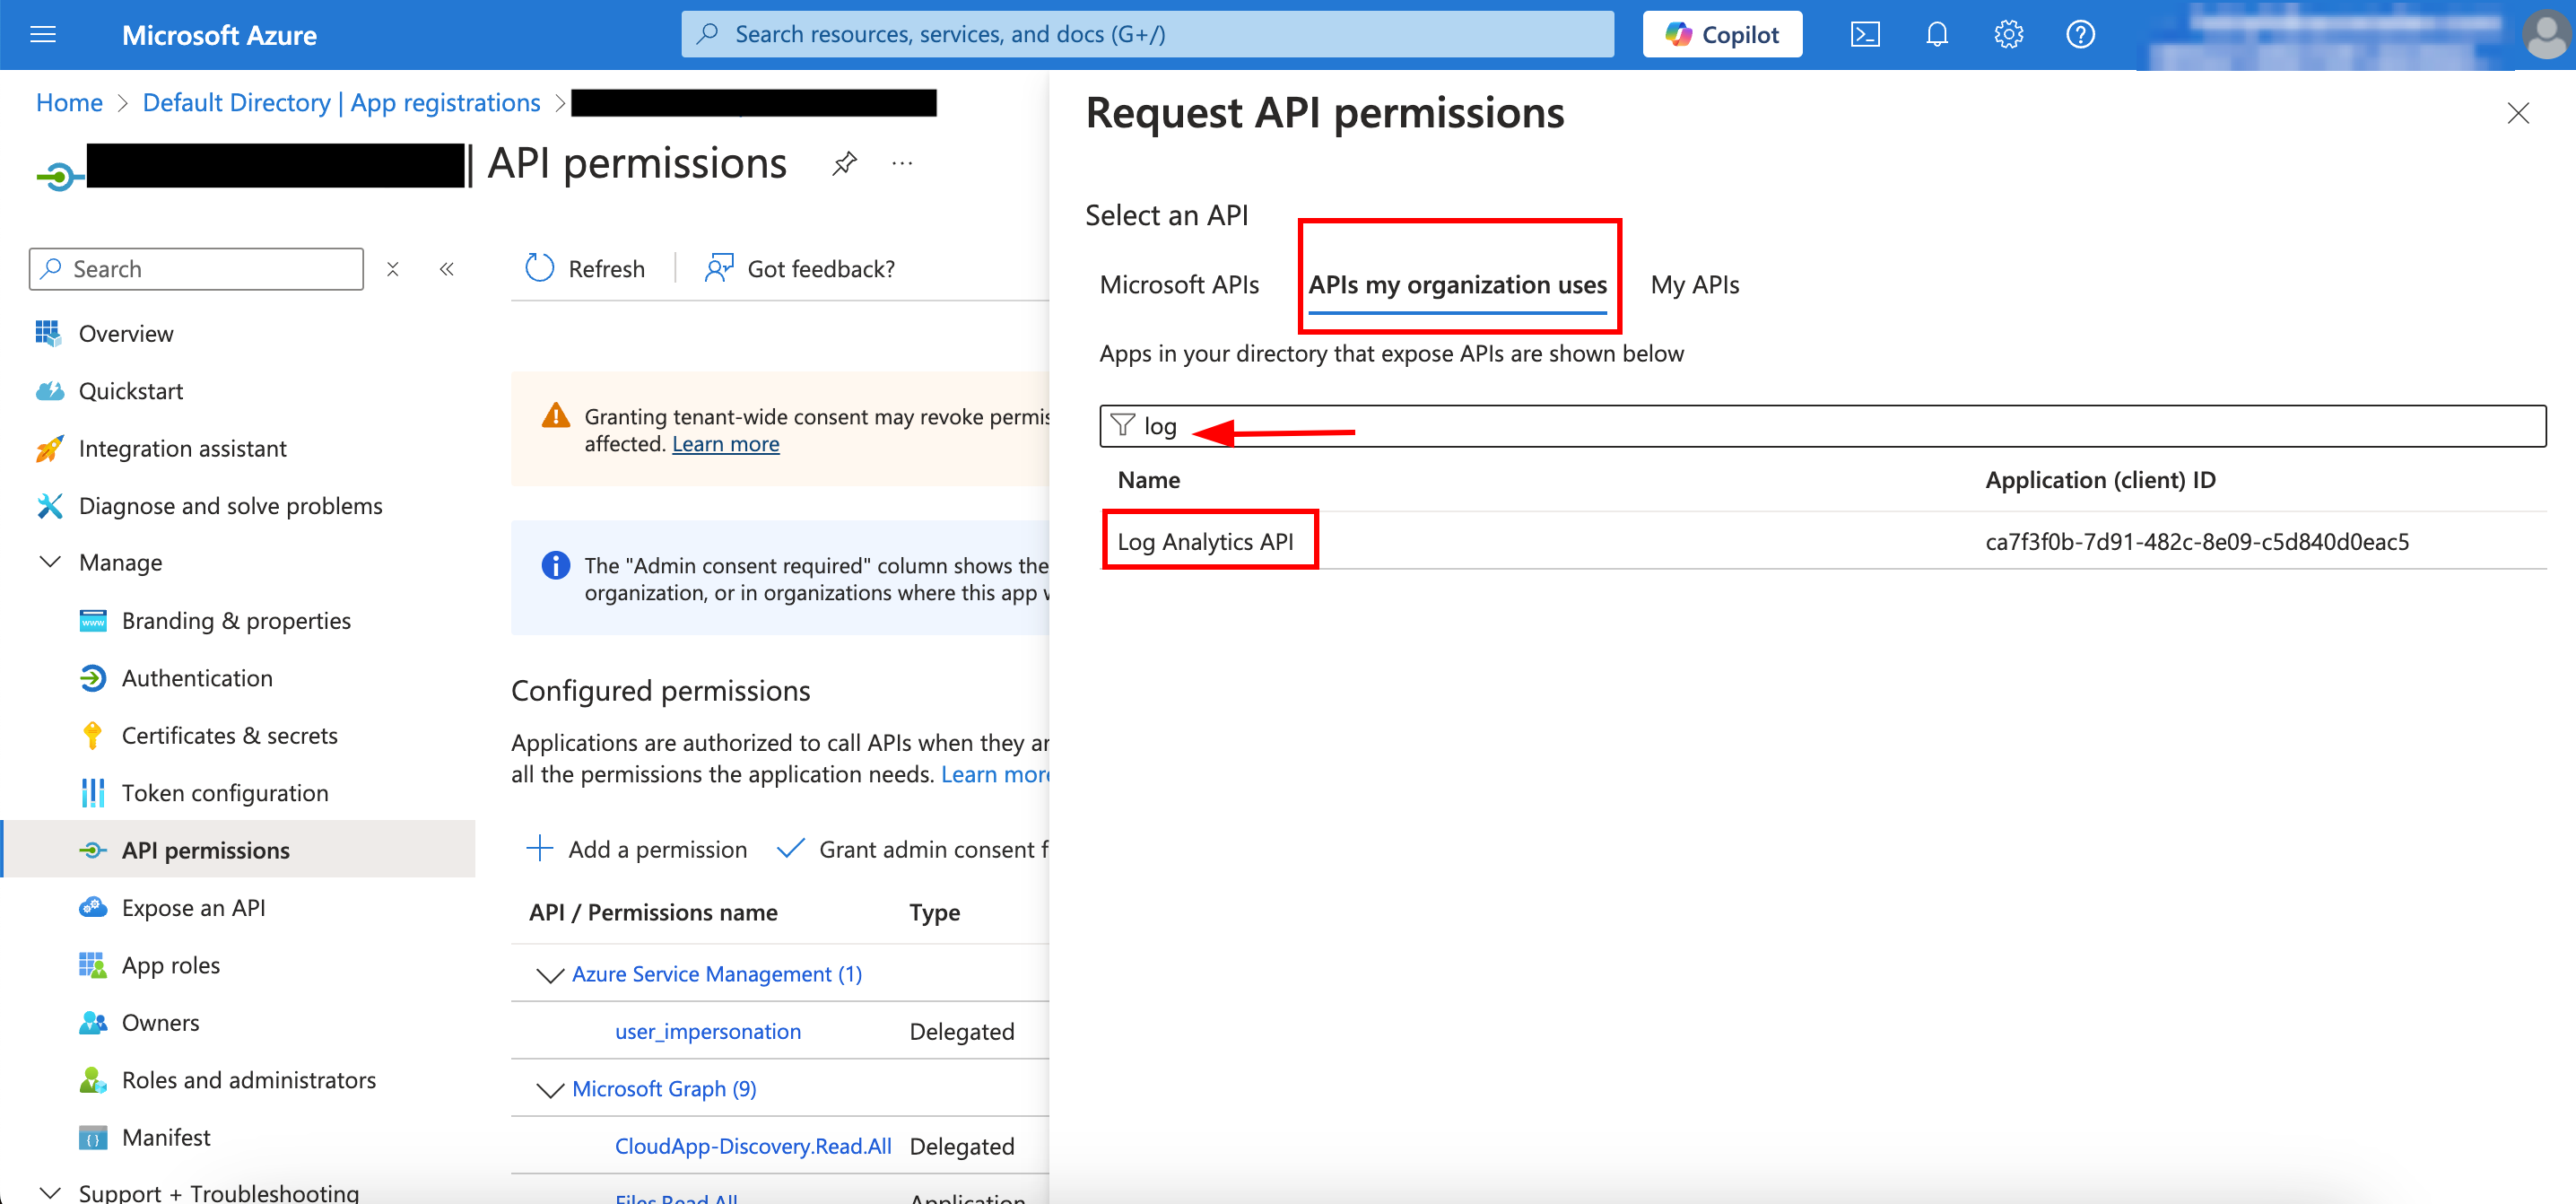The width and height of the screenshot is (2576, 1204).
Task: Open the account avatar menu
Action: pos(2546,35)
